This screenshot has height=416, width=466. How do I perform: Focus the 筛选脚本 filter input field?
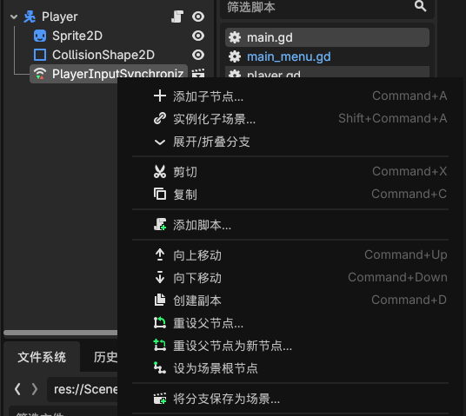click(x=319, y=7)
